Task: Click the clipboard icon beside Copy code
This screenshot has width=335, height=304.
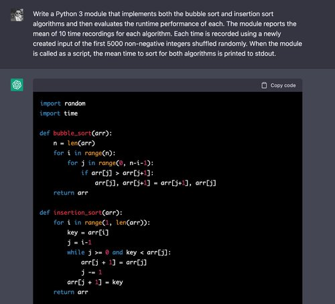Action: click(264, 85)
